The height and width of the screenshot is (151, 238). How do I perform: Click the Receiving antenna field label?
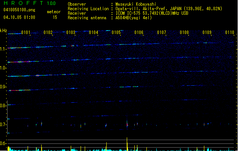(x=87, y=18)
